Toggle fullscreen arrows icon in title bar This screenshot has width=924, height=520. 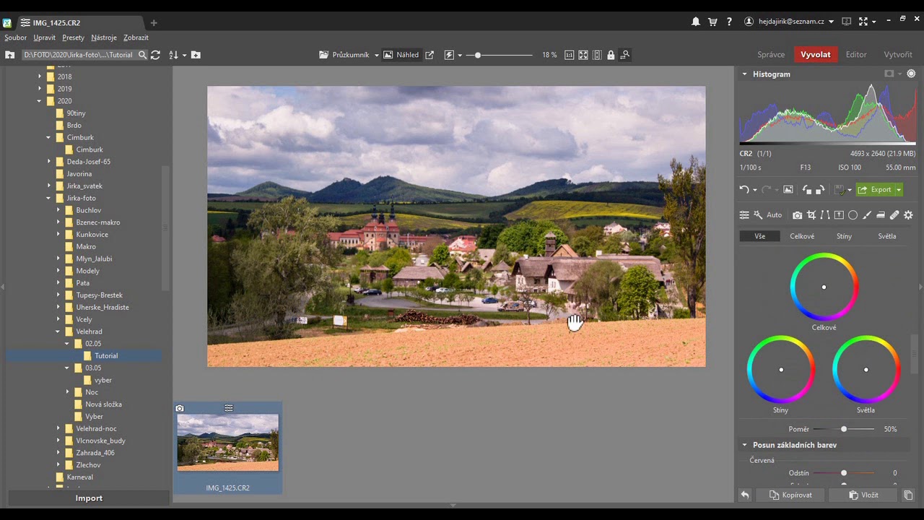(x=863, y=22)
